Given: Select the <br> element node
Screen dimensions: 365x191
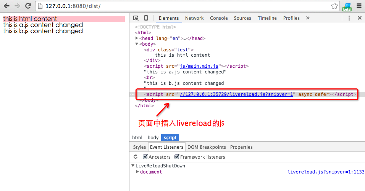Looking at the screenshot, I should (x=149, y=78).
